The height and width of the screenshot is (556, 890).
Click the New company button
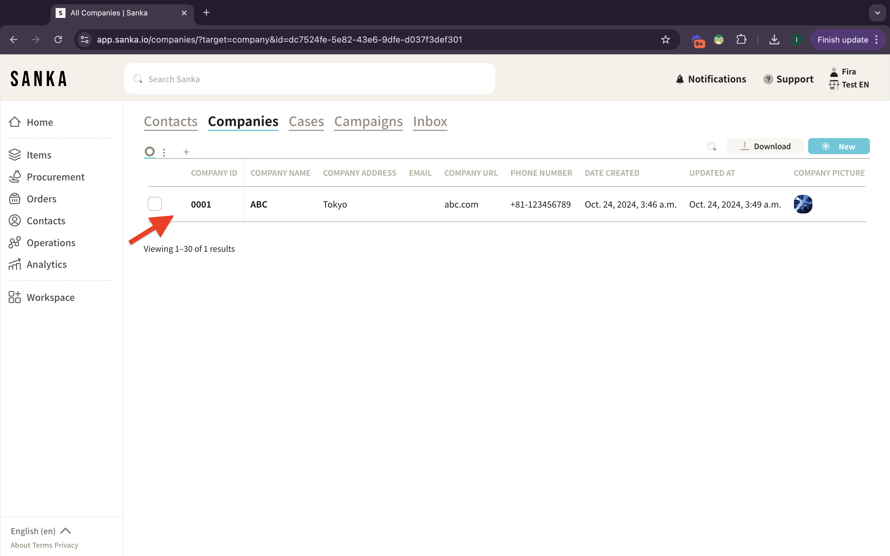(838, 146)
